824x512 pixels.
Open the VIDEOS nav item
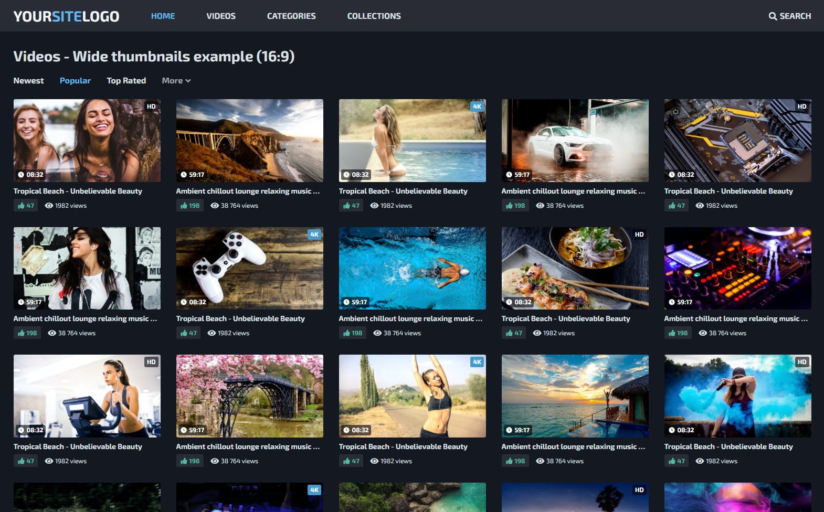[221, 16]
